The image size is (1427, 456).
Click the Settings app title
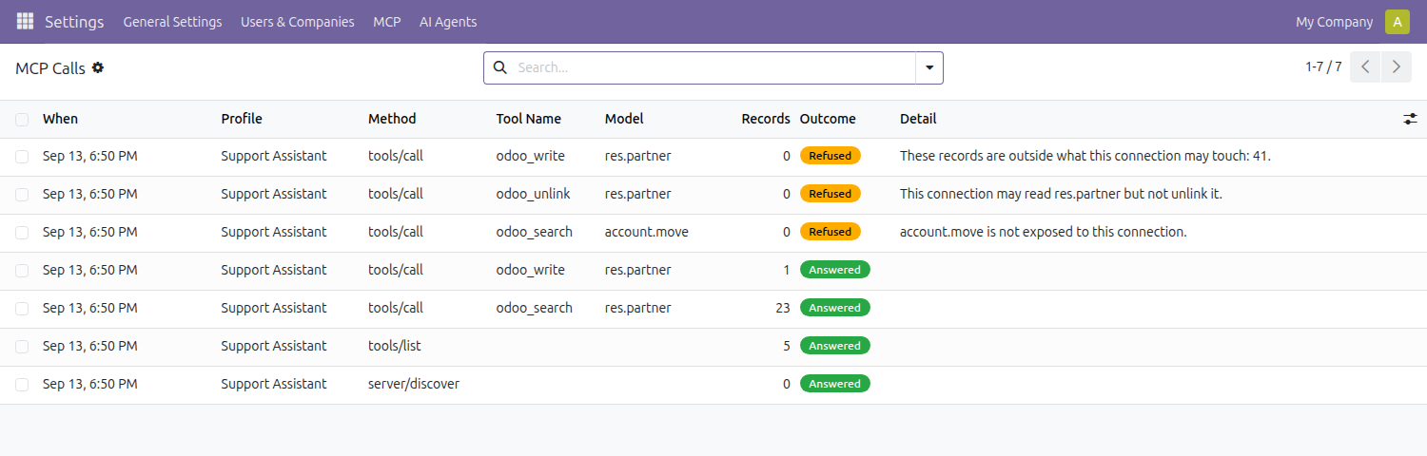coord(74,22)
